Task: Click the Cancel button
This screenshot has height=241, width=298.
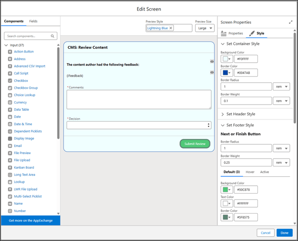Action: [x=266, y=233]
